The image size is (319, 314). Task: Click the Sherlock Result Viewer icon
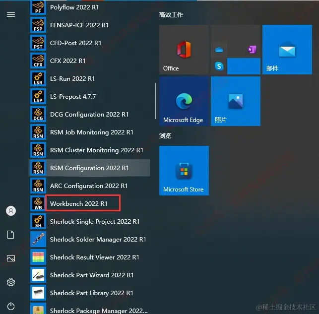38,257
